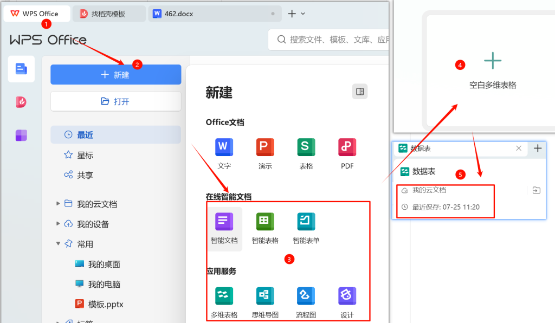
Task: Open the 稻壳 template icon in left rail
Action: (21, 102)
